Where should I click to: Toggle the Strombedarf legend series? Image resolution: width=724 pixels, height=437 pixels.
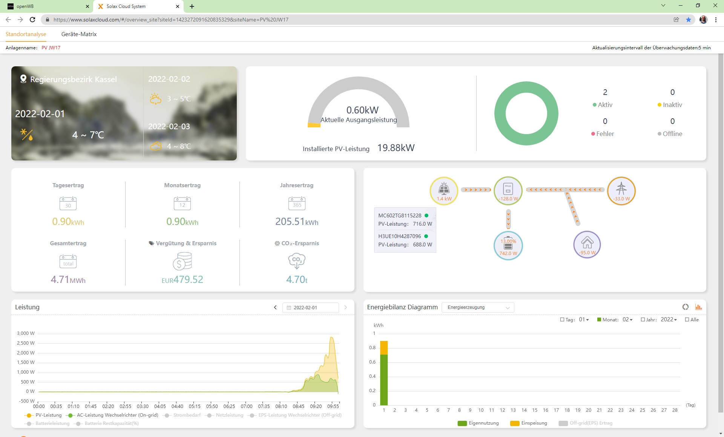(x=186, y=415)
